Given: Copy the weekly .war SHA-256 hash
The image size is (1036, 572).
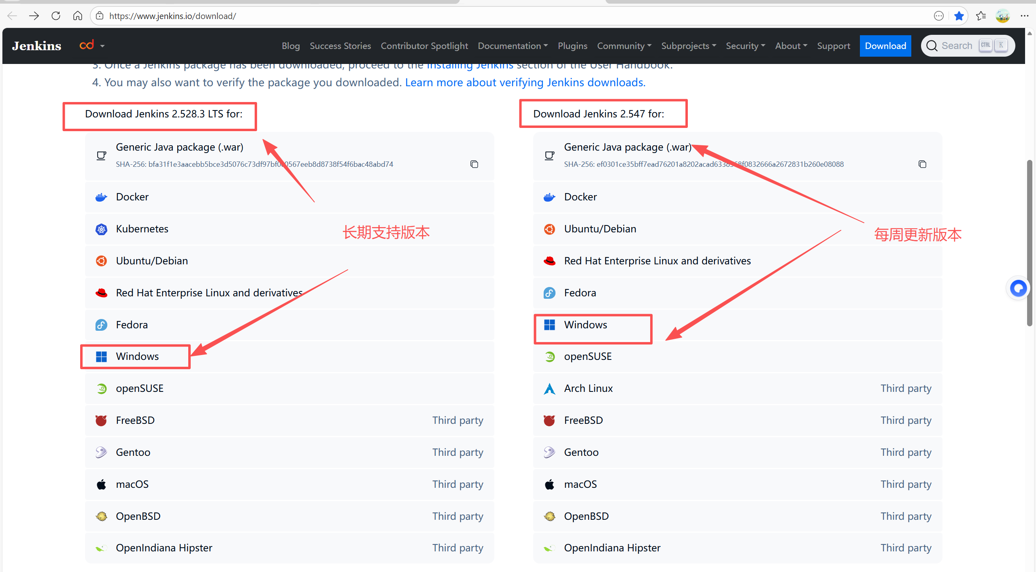Looking at the screenshot, I should [x=922, y=164].
